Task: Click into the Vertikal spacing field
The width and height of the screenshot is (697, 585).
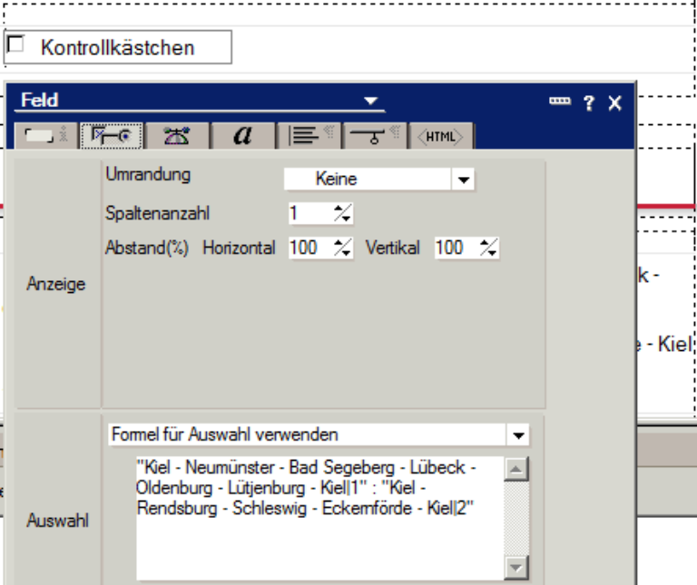Action: click(x=456, y=248)
